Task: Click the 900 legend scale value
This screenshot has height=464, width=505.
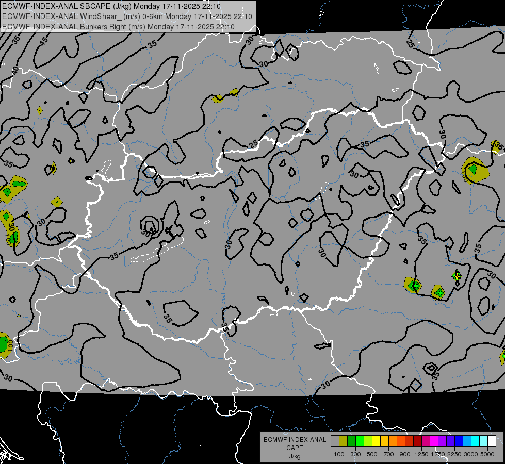Action: pos(405,454)
